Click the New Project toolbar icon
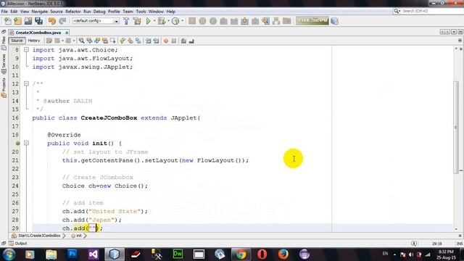The image size is (464, 261). pyautogui.click(x=17, y=21)
